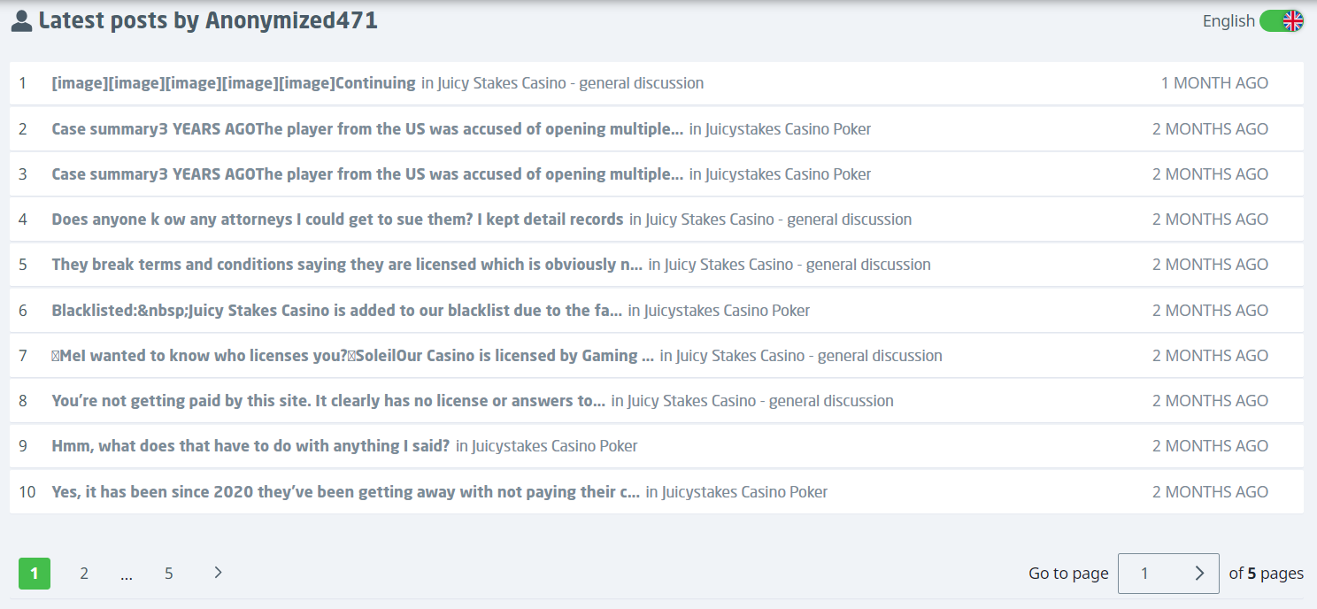Open 'Does anyone k ow any attorneys' post
Screen dimensions: 1317x609
pyautogui.click(x=337, y=220)
